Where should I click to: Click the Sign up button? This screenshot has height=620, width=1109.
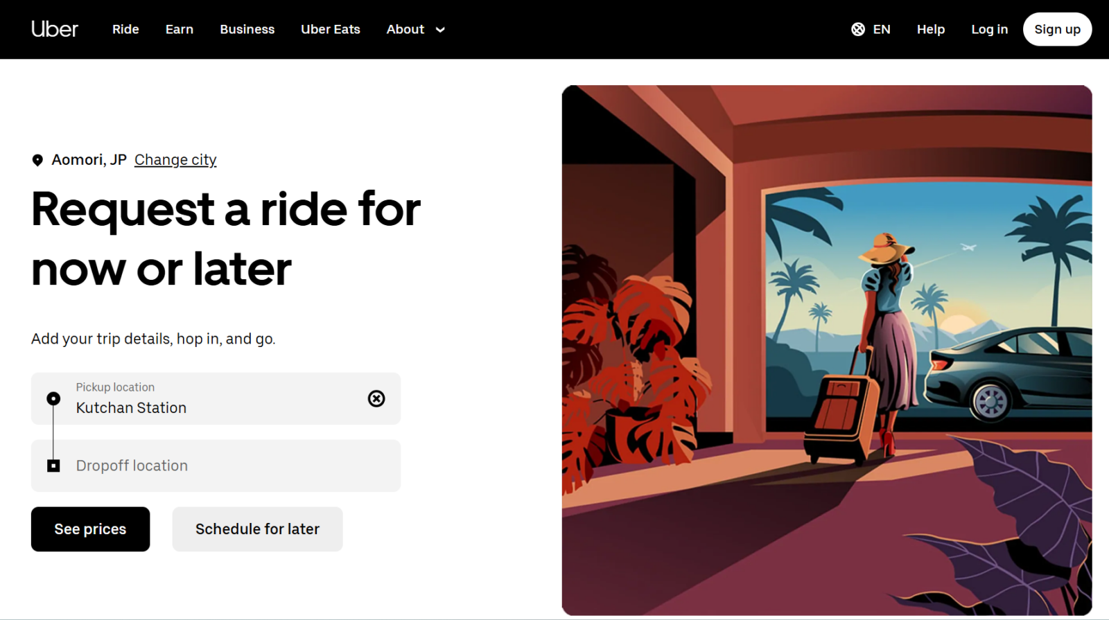pos(1057,29)
